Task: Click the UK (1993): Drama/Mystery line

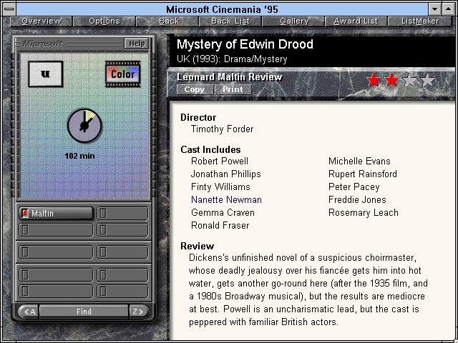Action: [x=232, y=59]
